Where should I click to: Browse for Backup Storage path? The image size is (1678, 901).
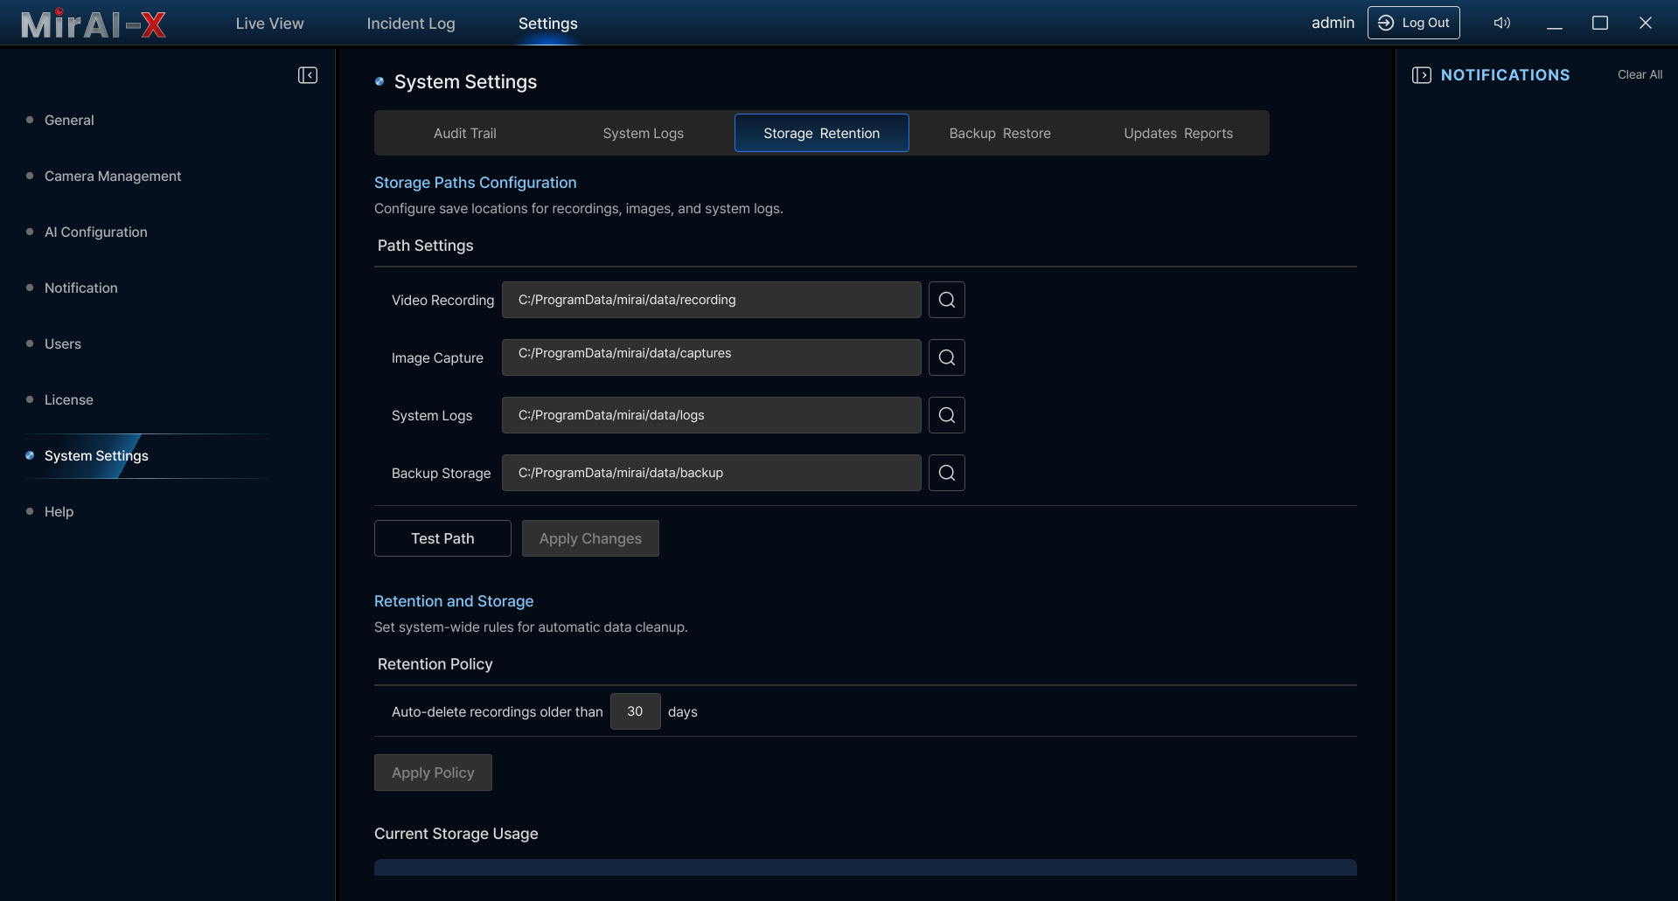(947, 473)
